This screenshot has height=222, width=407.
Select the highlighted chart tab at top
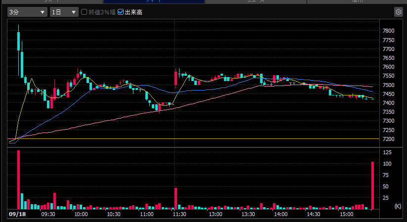[x=154, y=1]
